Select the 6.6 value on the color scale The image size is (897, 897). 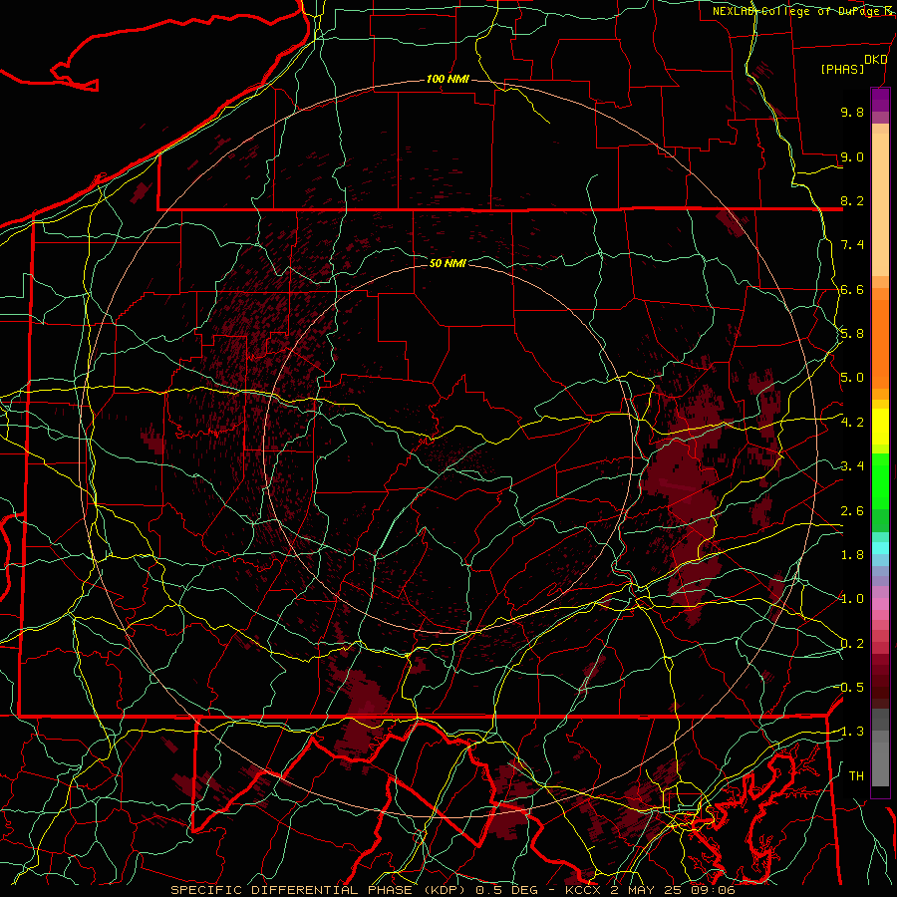(x=852, y=289)
